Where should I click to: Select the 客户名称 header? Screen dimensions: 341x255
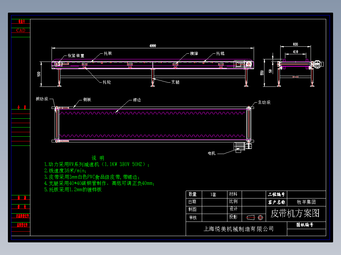coord(276,202)
